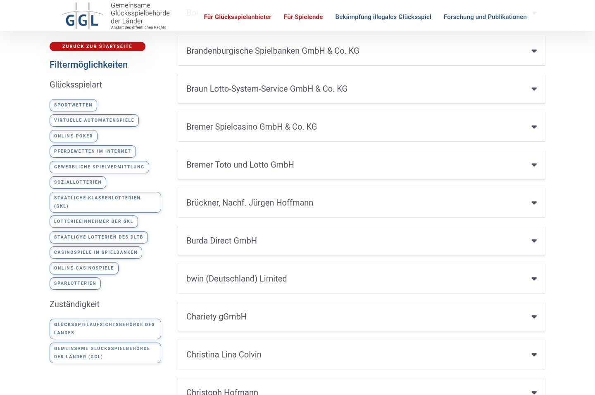The height and width of the screenshot is (395, 595).
Task: Filter by Casinospiele in Spielbanken
Action: coord(96,253)
